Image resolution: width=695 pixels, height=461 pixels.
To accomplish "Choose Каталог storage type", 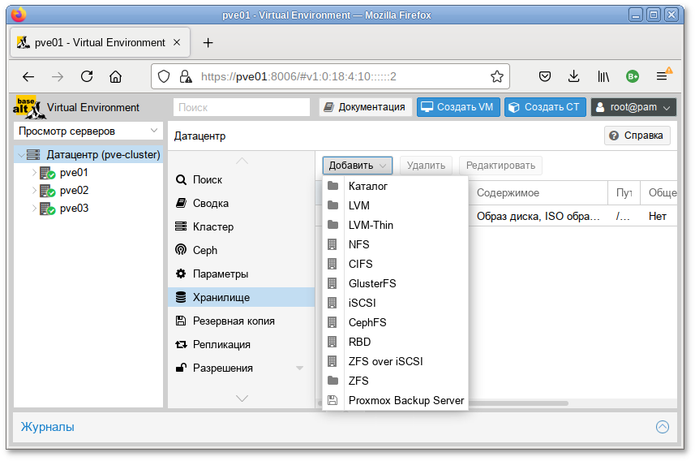I will coord(396,187).
